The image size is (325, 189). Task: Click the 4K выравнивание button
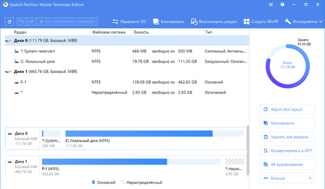coord(287,164)
